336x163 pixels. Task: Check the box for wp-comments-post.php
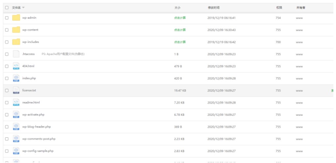pos(7,139)
